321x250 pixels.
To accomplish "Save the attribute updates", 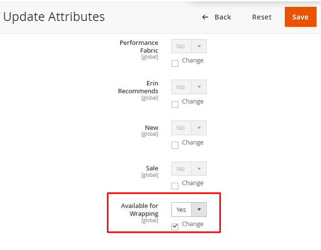I will [300, 17].
